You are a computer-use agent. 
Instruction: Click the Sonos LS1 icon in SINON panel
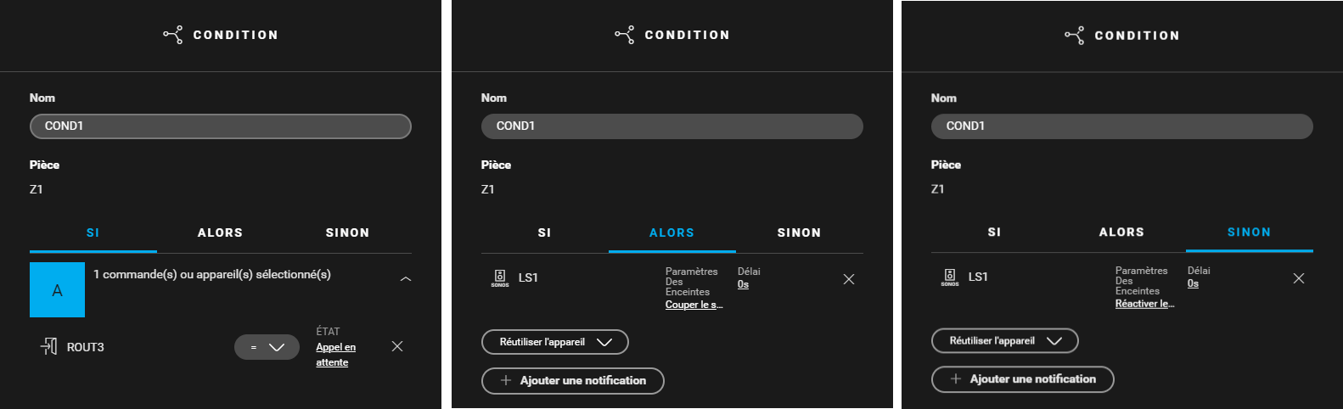pyautogui.click(x=950, y=277)
